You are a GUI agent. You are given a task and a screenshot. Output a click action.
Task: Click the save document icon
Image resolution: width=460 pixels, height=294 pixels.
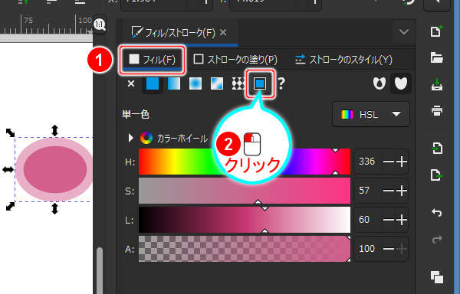tap(436, 84)
